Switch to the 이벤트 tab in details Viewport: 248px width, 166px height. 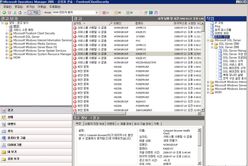(111, 124)
